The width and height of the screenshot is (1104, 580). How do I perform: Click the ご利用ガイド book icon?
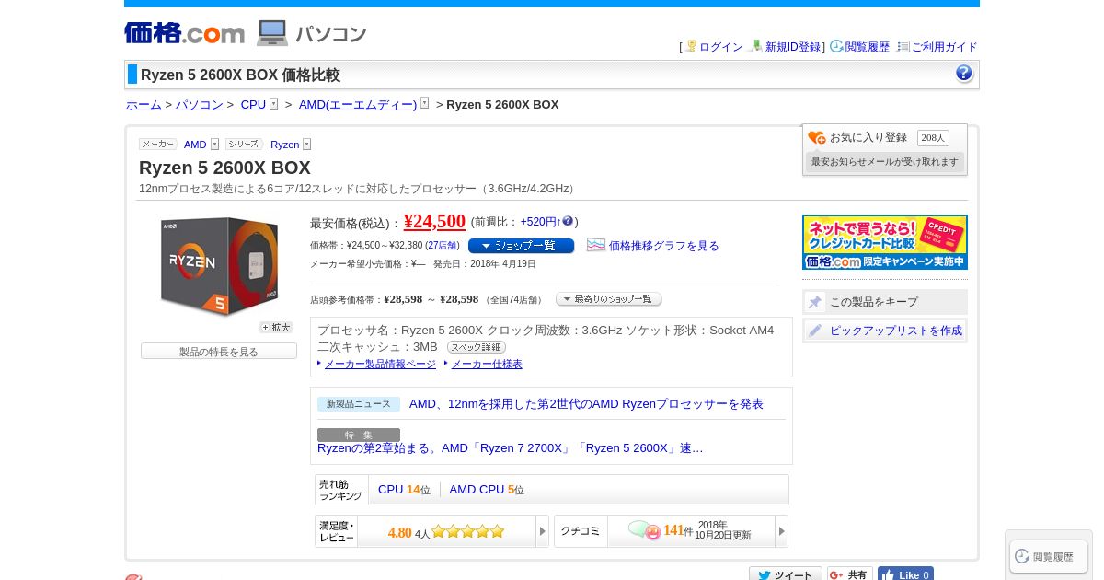click(903, 46)
